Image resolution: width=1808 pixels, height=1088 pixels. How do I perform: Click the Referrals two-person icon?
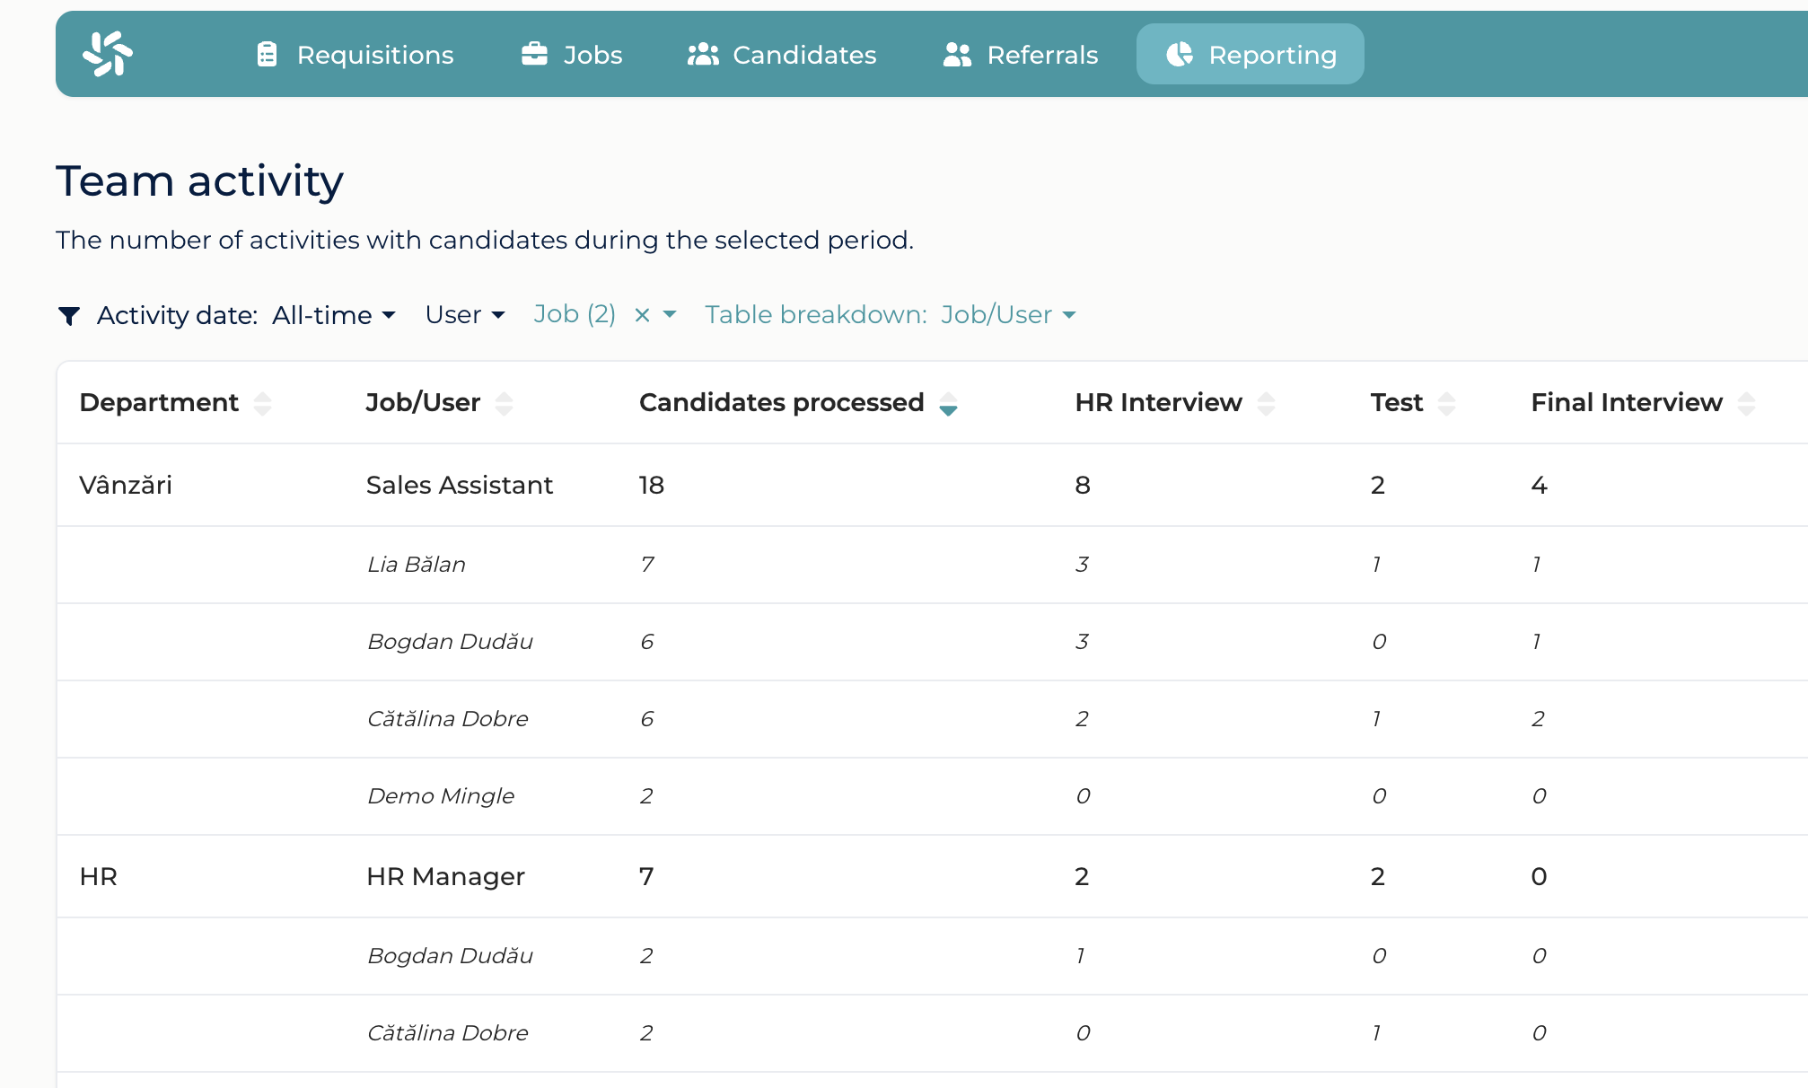[957, 55]
